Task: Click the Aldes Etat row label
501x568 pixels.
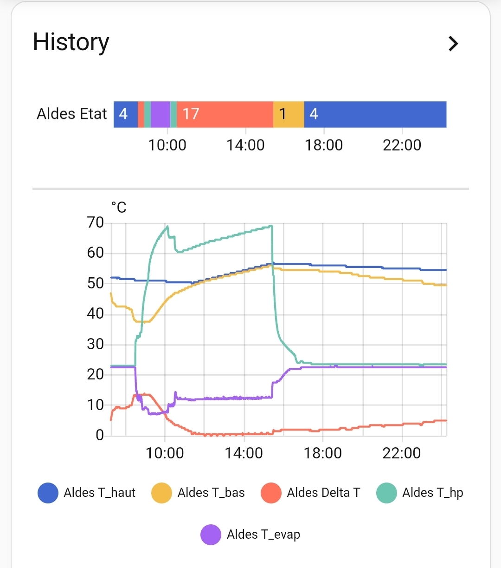Action: point(72,114)
